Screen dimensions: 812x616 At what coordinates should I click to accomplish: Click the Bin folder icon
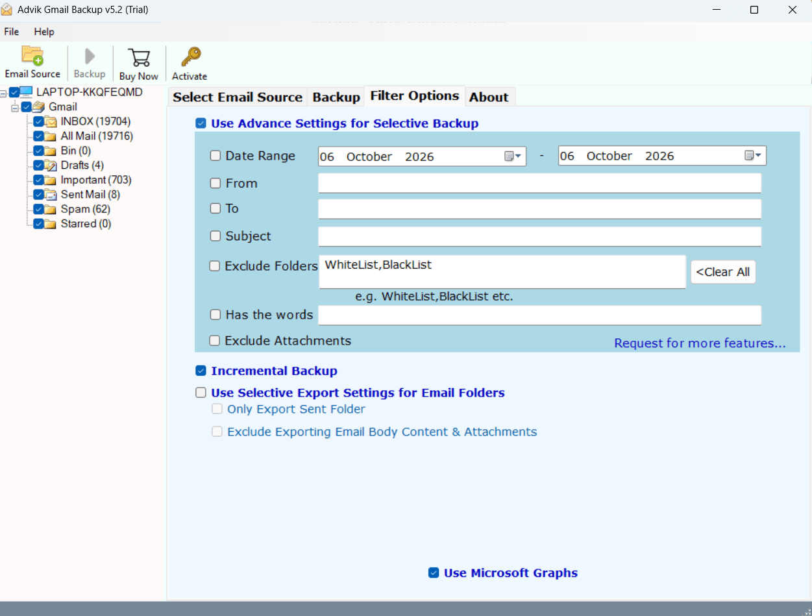click(51, 151)
